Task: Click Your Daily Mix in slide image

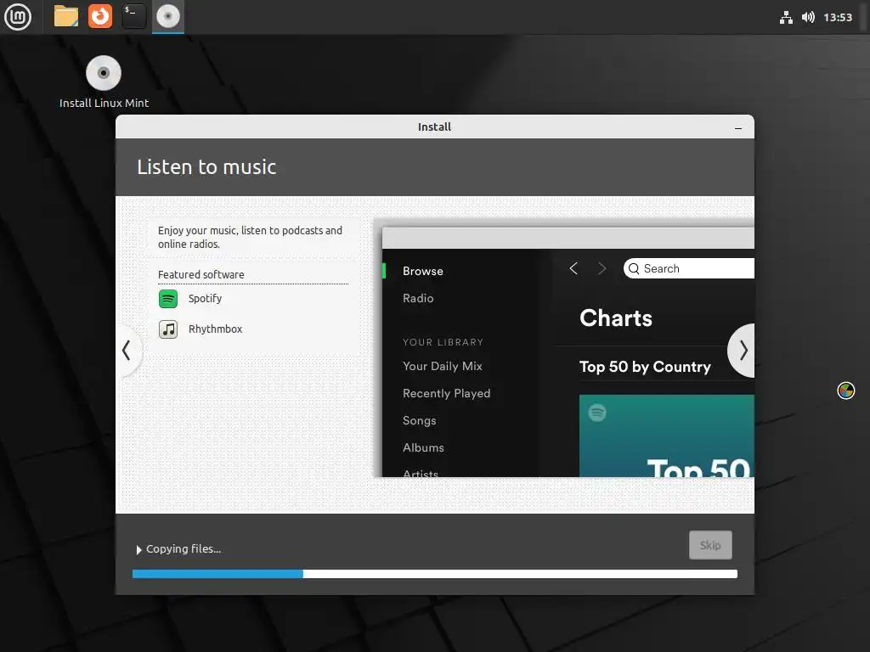Action: click(x=442, y=366)
